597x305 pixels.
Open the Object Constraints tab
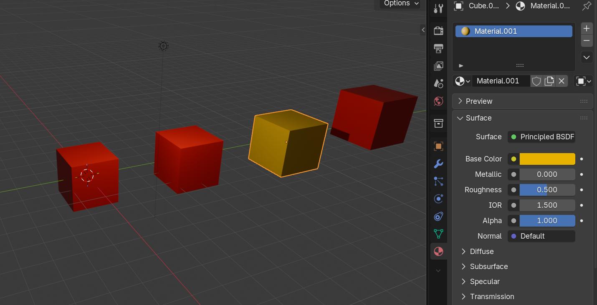[438, 216]
